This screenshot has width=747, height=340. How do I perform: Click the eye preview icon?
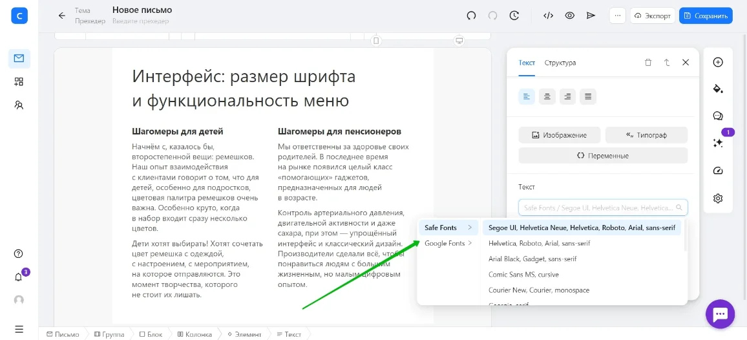point(570,16)
